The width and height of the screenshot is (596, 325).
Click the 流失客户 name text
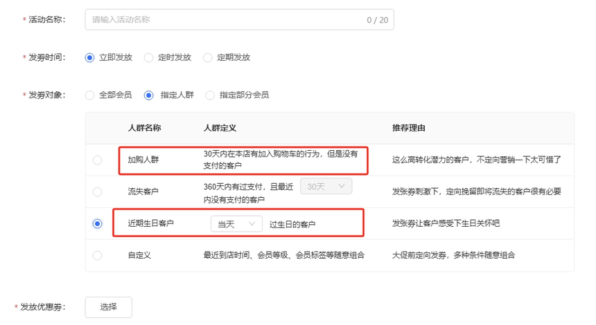(143, 192)
